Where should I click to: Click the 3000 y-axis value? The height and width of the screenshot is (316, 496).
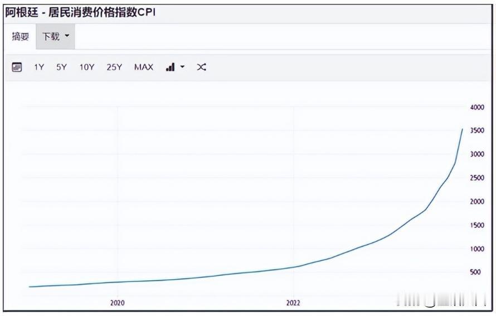pyautogui.click(x=477, y=154)
